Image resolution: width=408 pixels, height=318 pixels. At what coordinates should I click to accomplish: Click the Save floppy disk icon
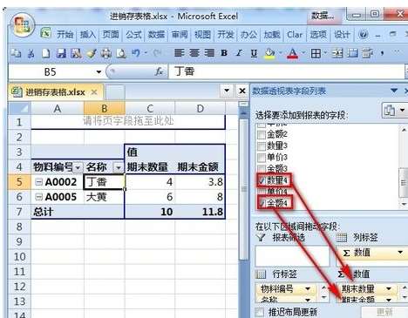point(61,53)
